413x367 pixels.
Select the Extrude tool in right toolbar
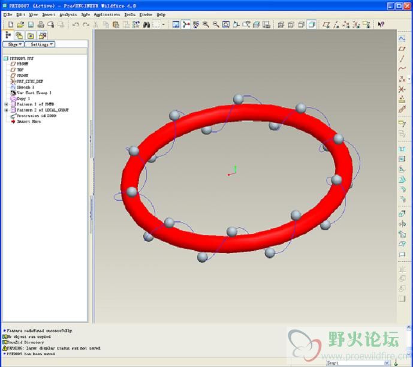402,213
